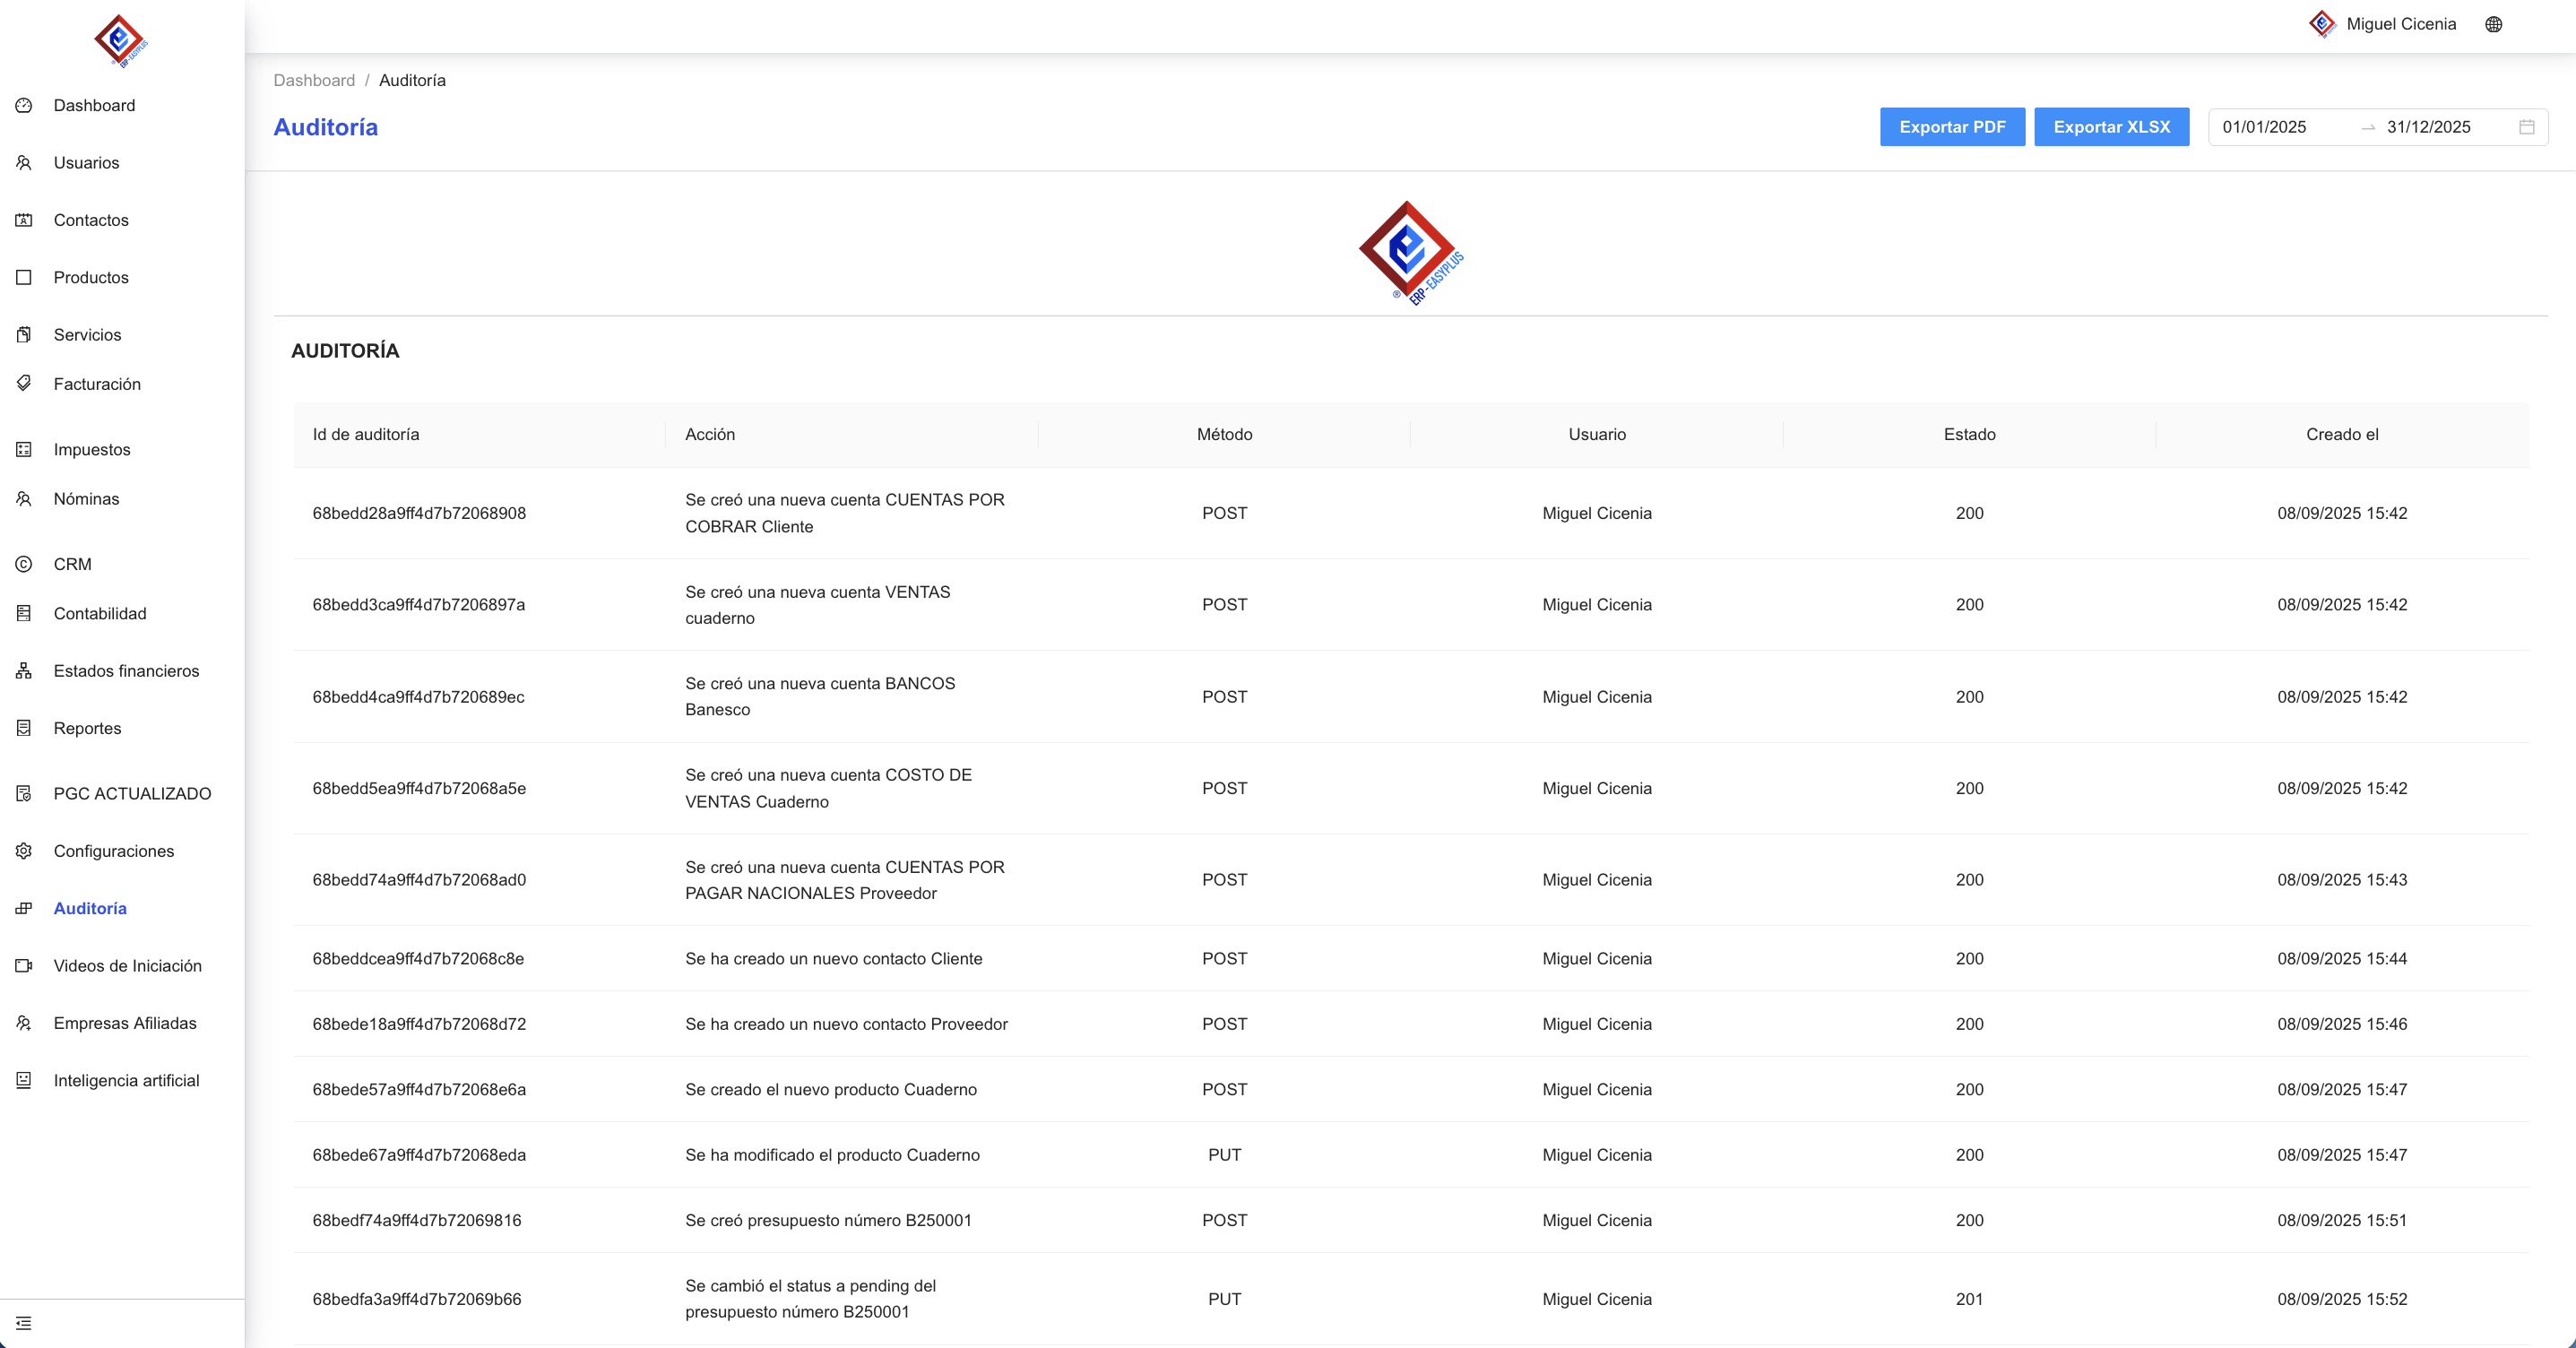Click the Estados financieros hierarchy icon
Screen dimensions: 2576x1348
point(24,671)
